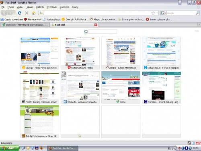
Task: Open the Zakładki menu
Action: click(40, 7)
